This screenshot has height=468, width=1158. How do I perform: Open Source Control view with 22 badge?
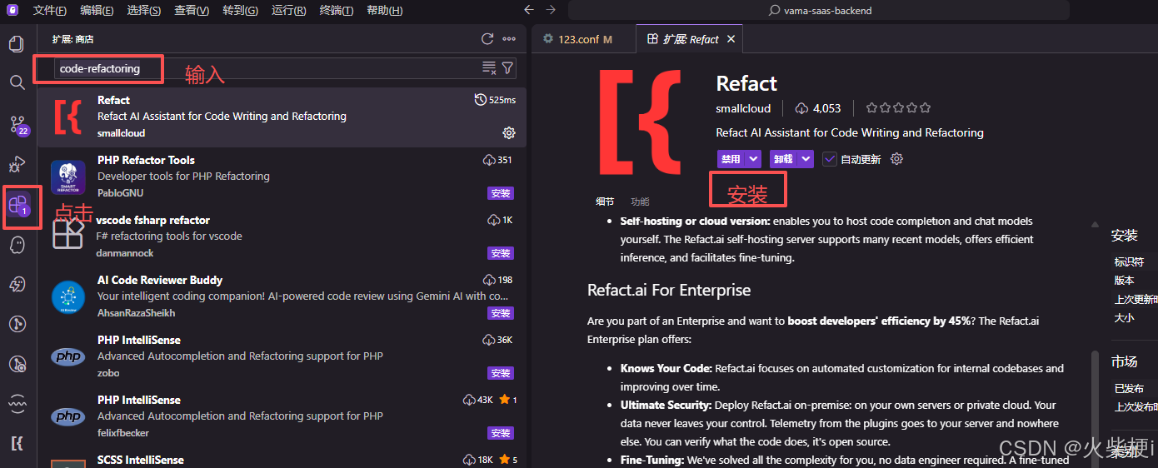coord(17,124)
